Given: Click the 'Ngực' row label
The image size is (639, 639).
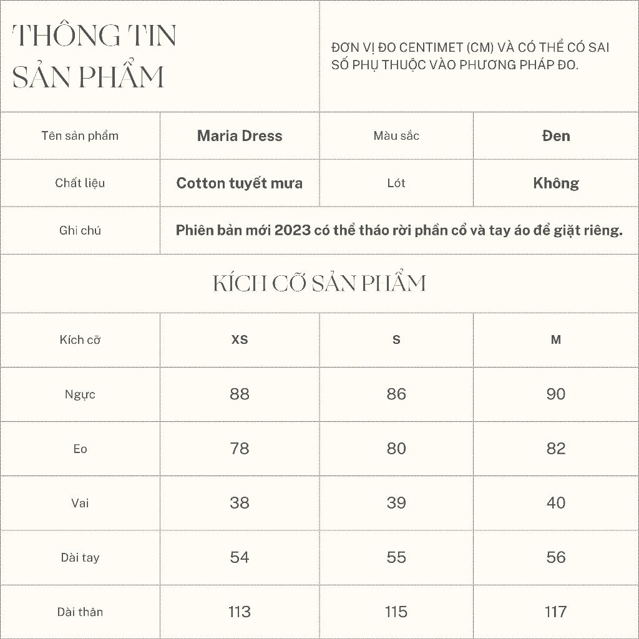Looking at the screenshot, I should (80, 394).
